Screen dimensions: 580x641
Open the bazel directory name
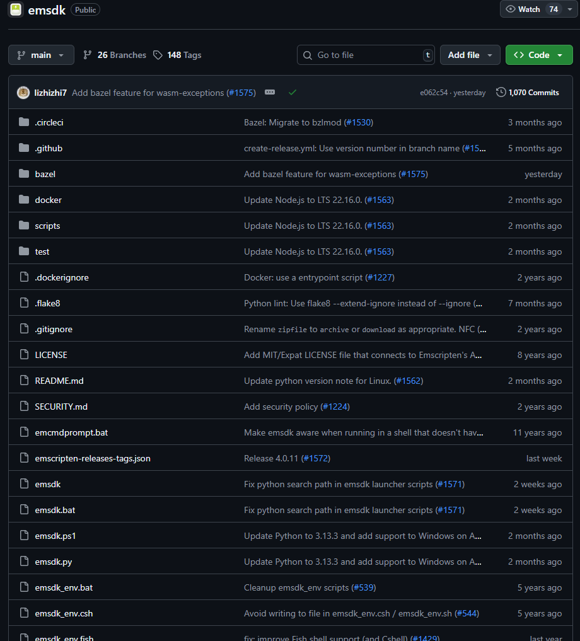pyautogui.click(x=45, y=174)
